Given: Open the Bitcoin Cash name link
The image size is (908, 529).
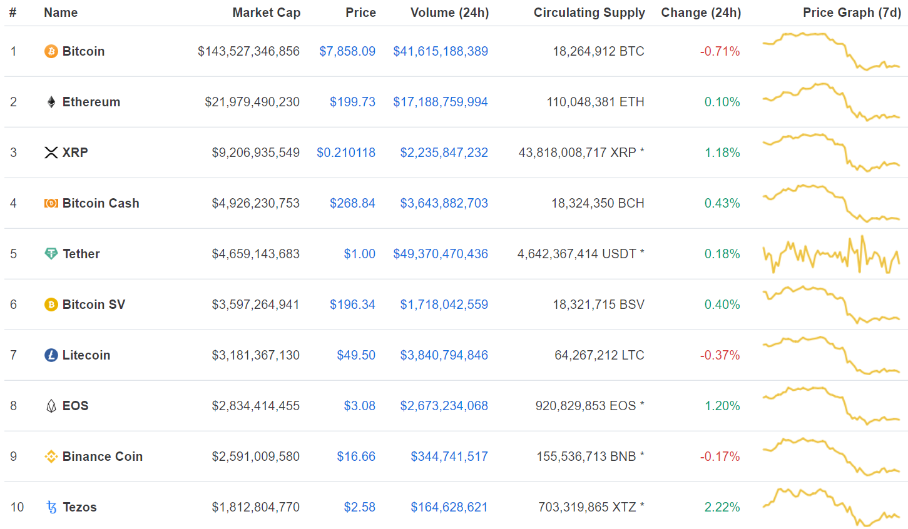Looking at the screenshot, I should pyautogui.click(x=101, y=203).
